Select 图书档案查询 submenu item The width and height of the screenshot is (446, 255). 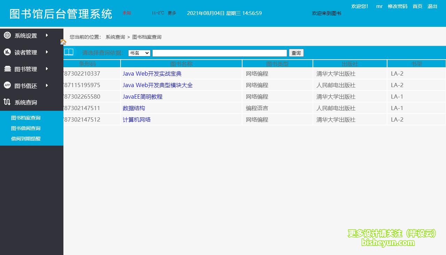26,118
